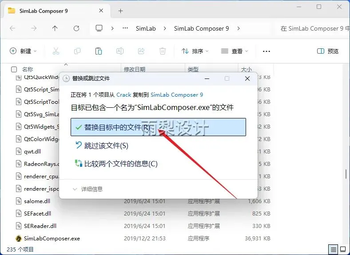Screen dimensions: 350x255
Task: Click the Delete trash icon
Action: point(163,51)
